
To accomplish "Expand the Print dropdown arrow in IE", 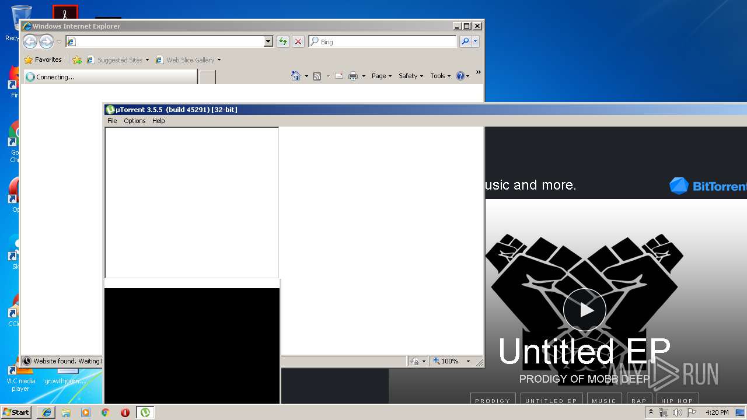I will [x=364, y=76].
